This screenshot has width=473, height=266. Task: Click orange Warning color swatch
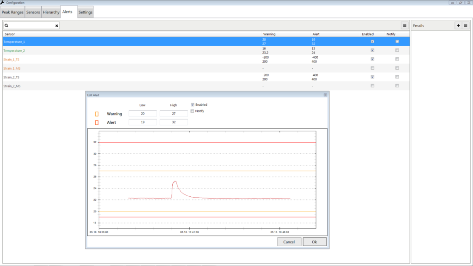pyautogui.click(x=97, y=114)
